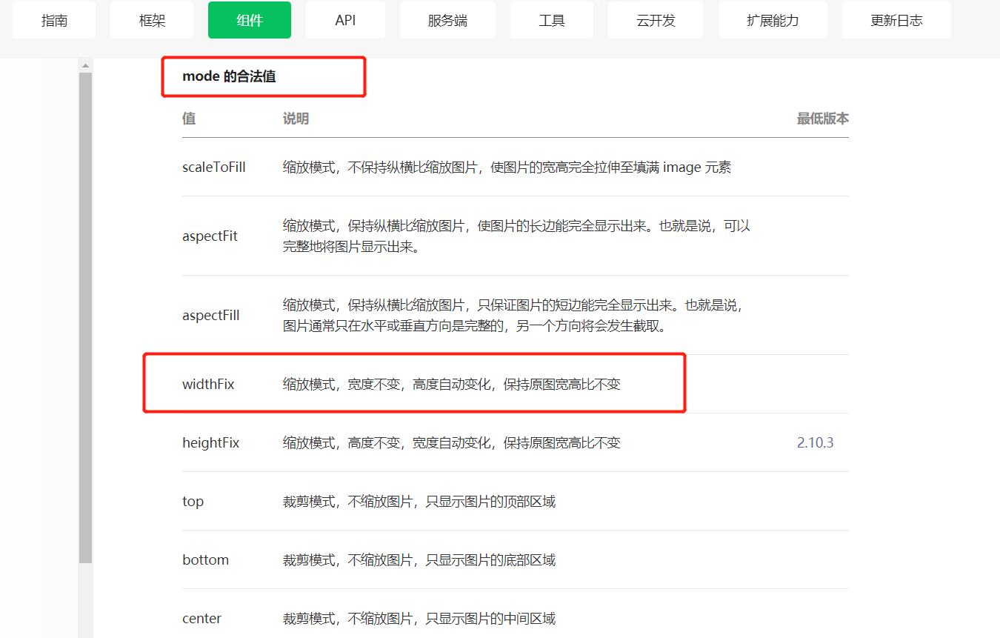The width and height of the screenshot is (1000, 638).
Task: Select the 组件 tab
Action: click(x=250, y=20)
